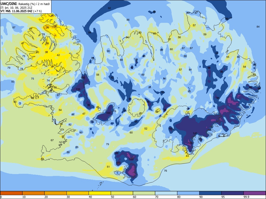Viewport: 266px width, 199px height.
Task: Select the bright yellow 40–50 legend swatch
Action: coord(100,193)
